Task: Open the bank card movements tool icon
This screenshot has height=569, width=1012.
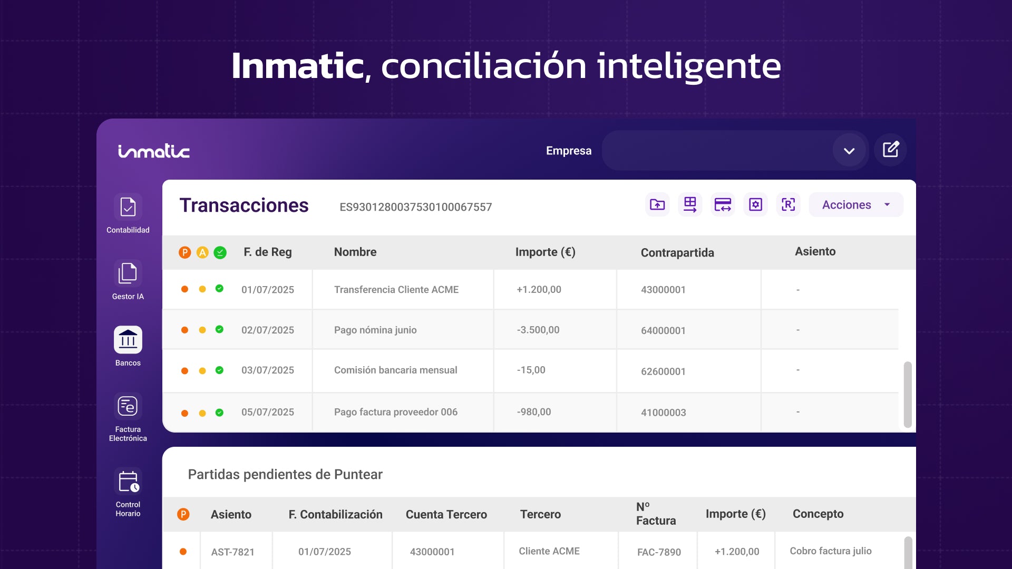Action: 723,204
